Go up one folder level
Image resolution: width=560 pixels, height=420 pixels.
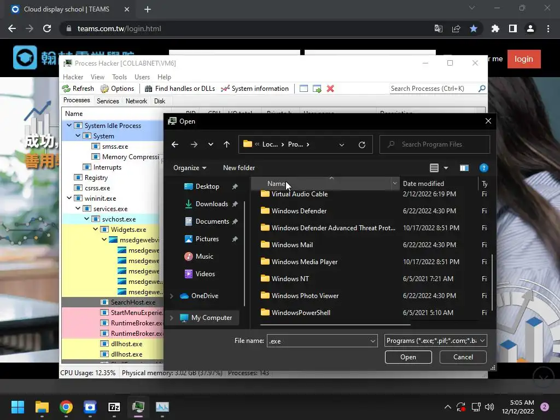pos(226,144)
